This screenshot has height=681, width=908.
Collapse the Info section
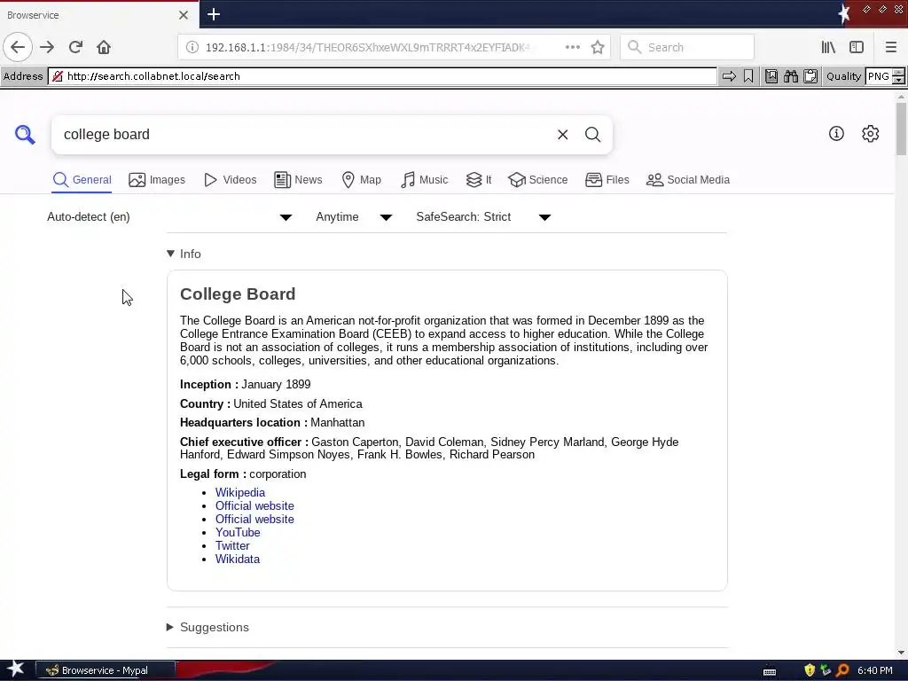click(x=184, y=254)
